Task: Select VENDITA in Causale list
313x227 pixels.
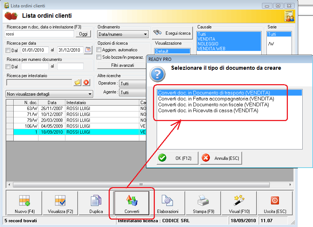Action: coord(229,39)
